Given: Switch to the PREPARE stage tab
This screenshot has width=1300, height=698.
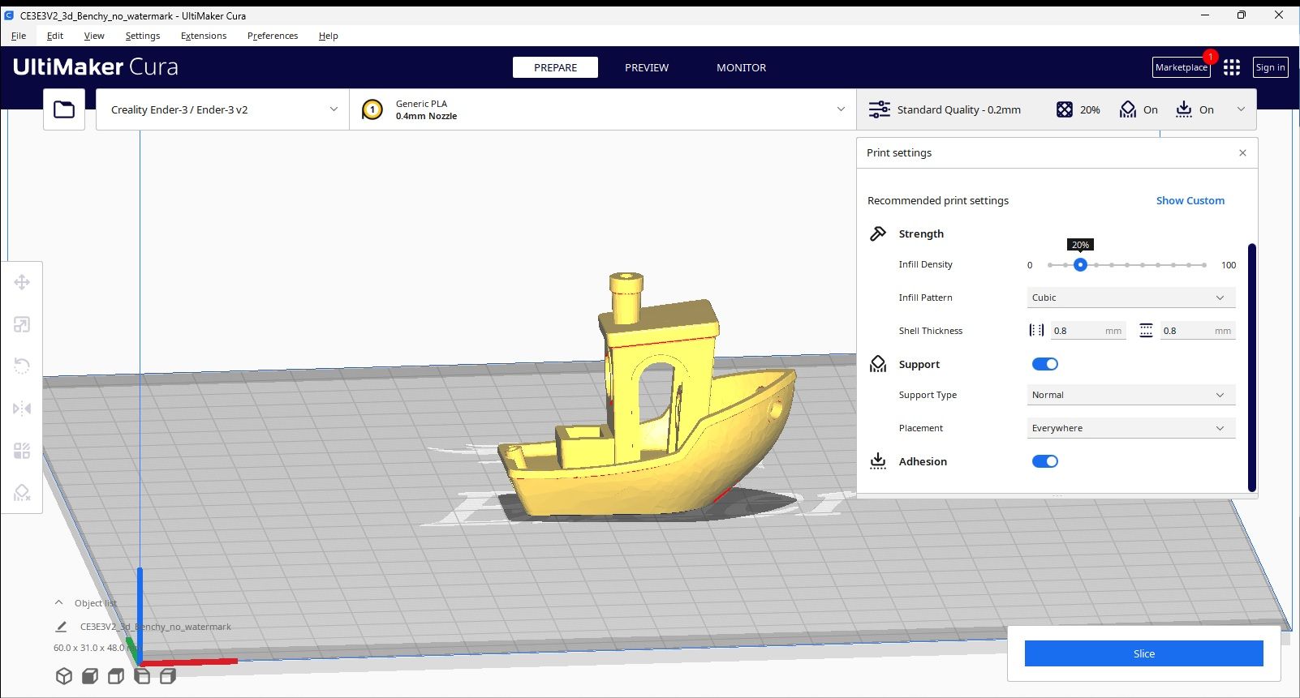Looking at the screenshot, I should [555, 67].
